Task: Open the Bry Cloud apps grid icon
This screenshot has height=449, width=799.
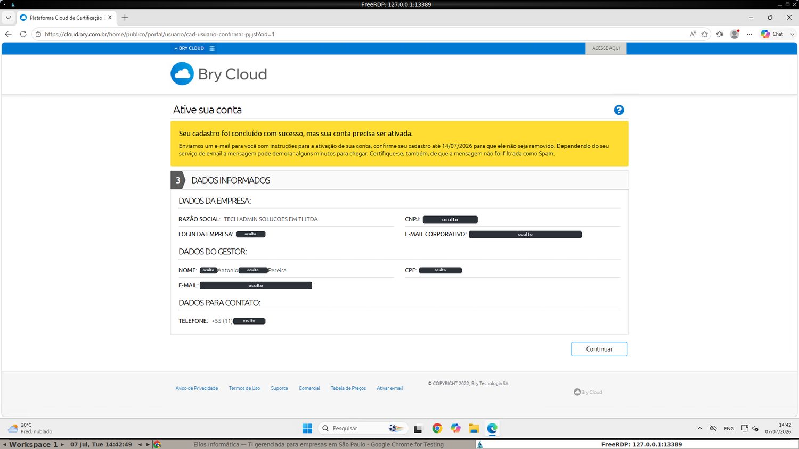Action: point(212,48)
